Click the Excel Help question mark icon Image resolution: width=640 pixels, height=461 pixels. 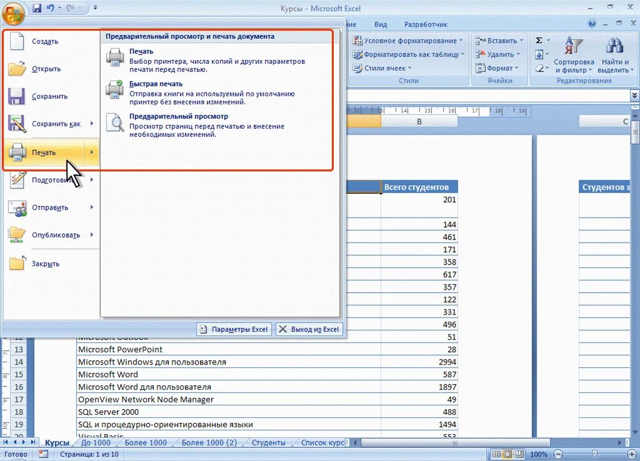click(x=592, y=24)
